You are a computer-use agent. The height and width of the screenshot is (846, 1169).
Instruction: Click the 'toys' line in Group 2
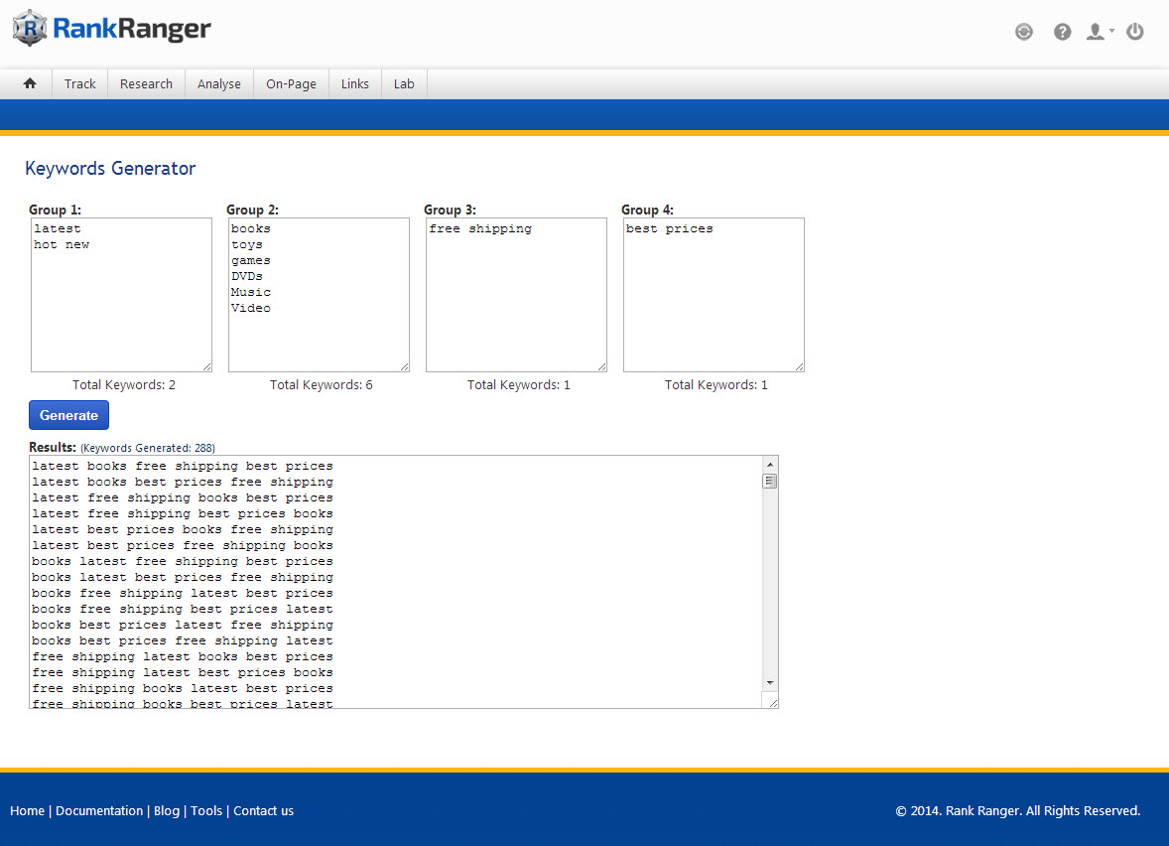coord(247,244)
